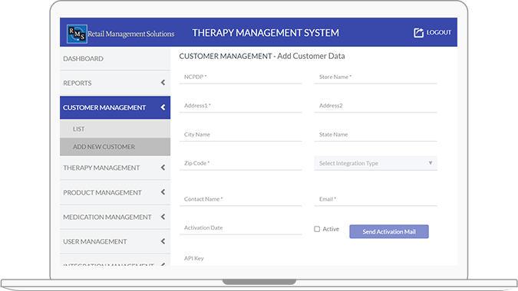Expand the Medication Management chevron
This screenshot has height=291, width=518.
[163, 217]
